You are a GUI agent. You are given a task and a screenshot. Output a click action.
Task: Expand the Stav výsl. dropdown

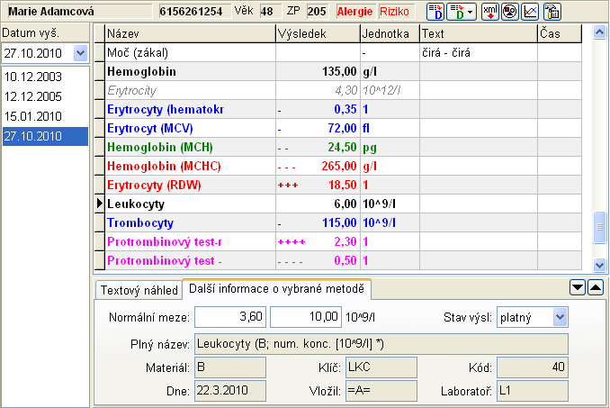click(560, 317)
